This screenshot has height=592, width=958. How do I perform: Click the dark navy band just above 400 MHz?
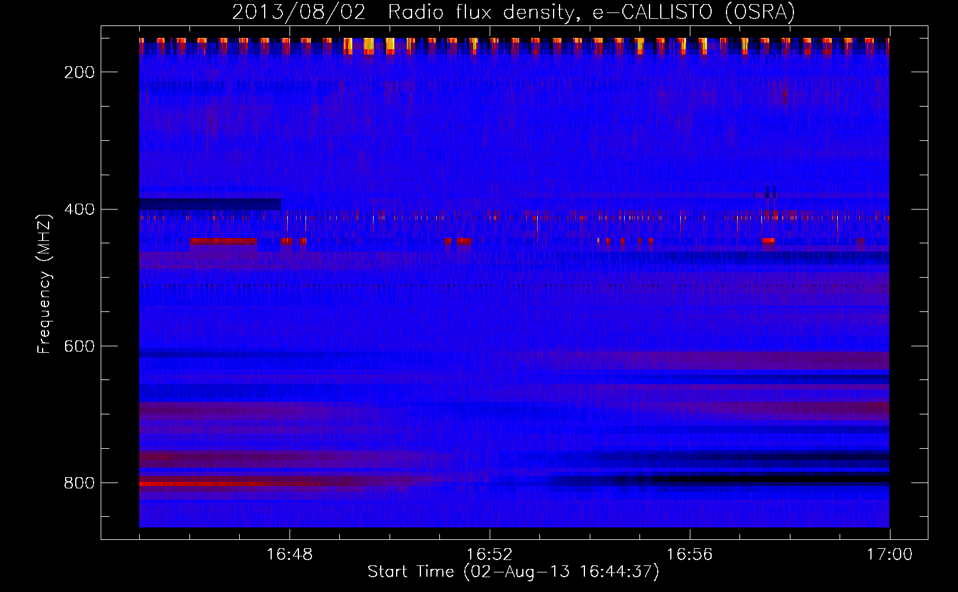[210, 204]
